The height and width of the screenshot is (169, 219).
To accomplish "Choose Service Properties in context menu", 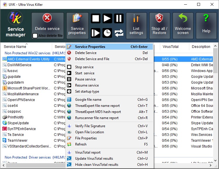I will 90,47.
